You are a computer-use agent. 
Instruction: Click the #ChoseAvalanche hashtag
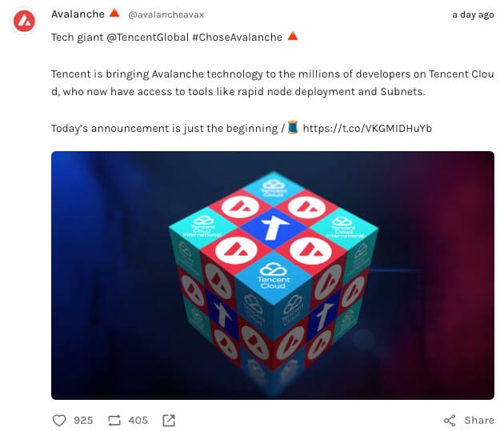238,38
